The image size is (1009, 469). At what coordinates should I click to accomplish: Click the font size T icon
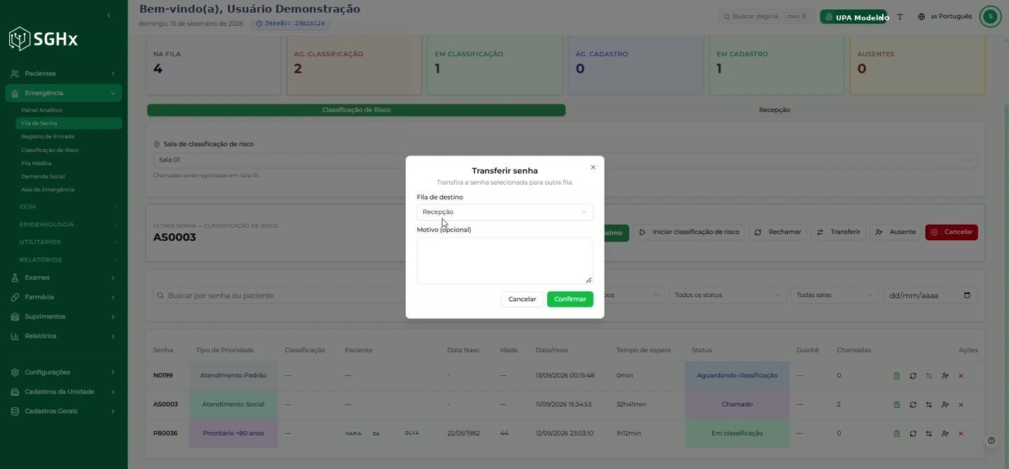(900, 17)
